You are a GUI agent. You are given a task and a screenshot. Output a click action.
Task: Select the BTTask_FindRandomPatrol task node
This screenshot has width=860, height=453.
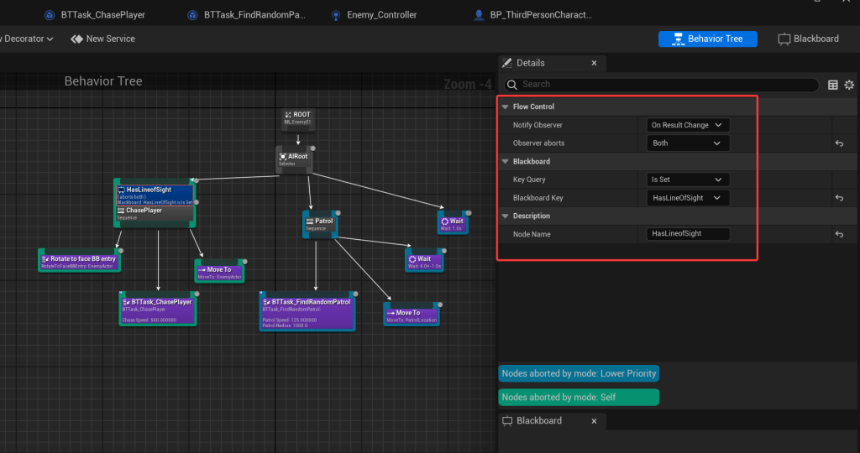307,310
